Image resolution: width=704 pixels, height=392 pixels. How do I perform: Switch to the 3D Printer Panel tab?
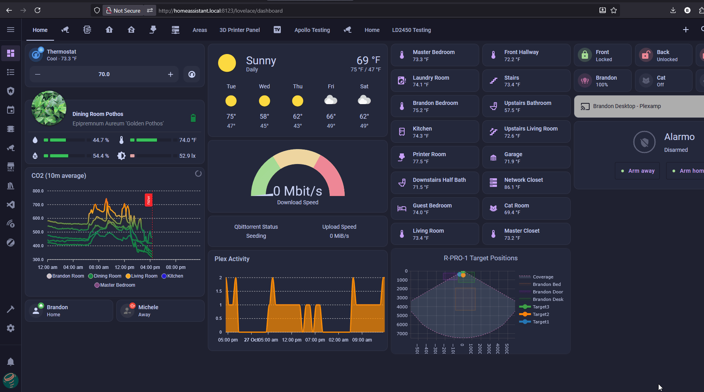(239, 30)
